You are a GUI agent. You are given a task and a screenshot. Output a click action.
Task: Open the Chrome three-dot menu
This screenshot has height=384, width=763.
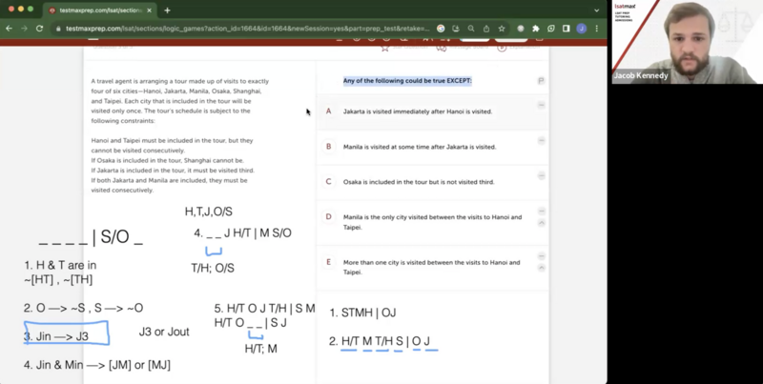point(597,29)
